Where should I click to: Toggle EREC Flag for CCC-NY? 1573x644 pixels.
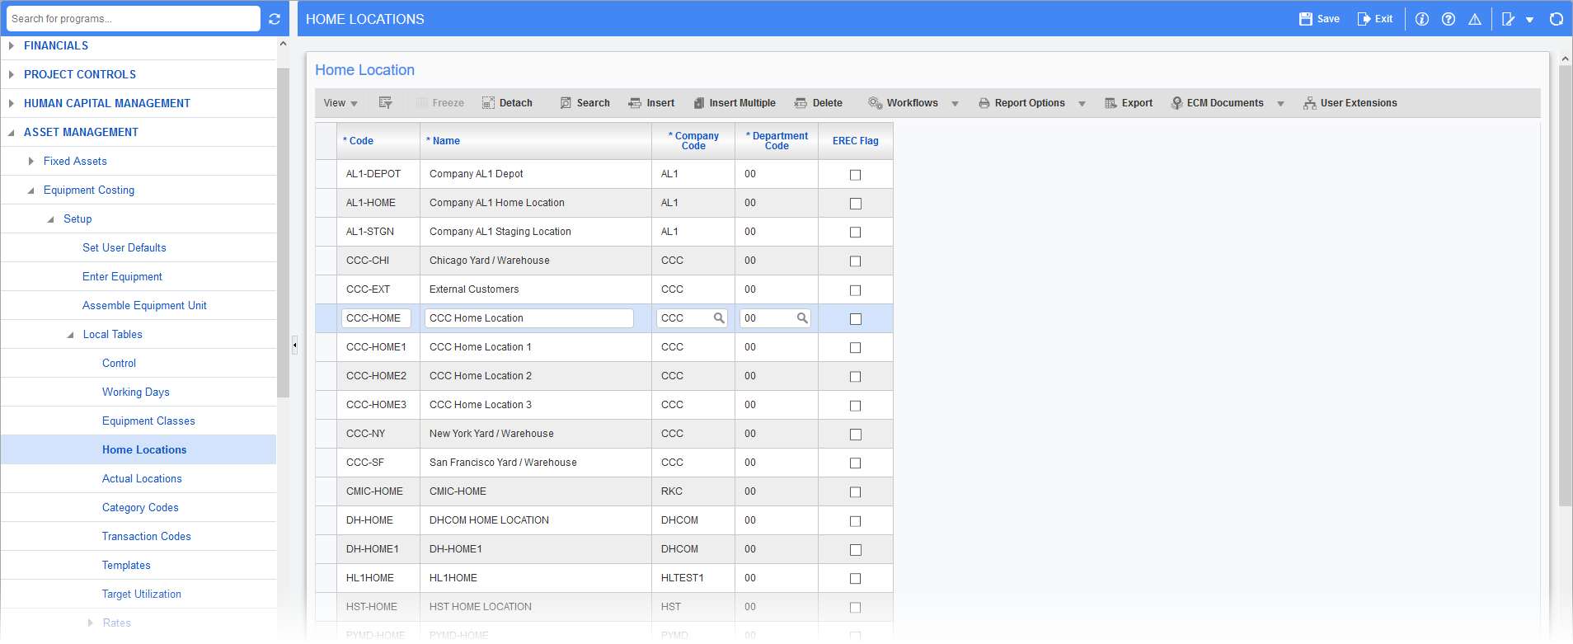click(856, 435)
